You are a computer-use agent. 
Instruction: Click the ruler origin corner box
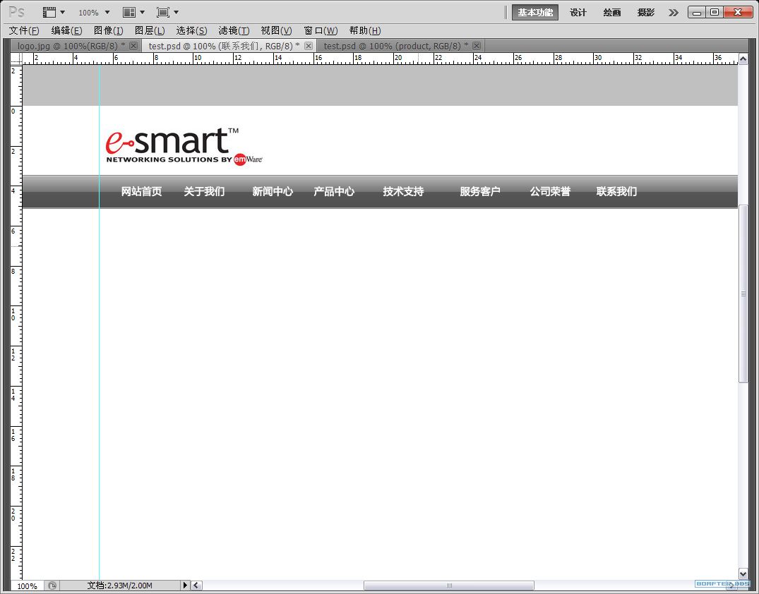pyautogui.click(x=16, y=59)
